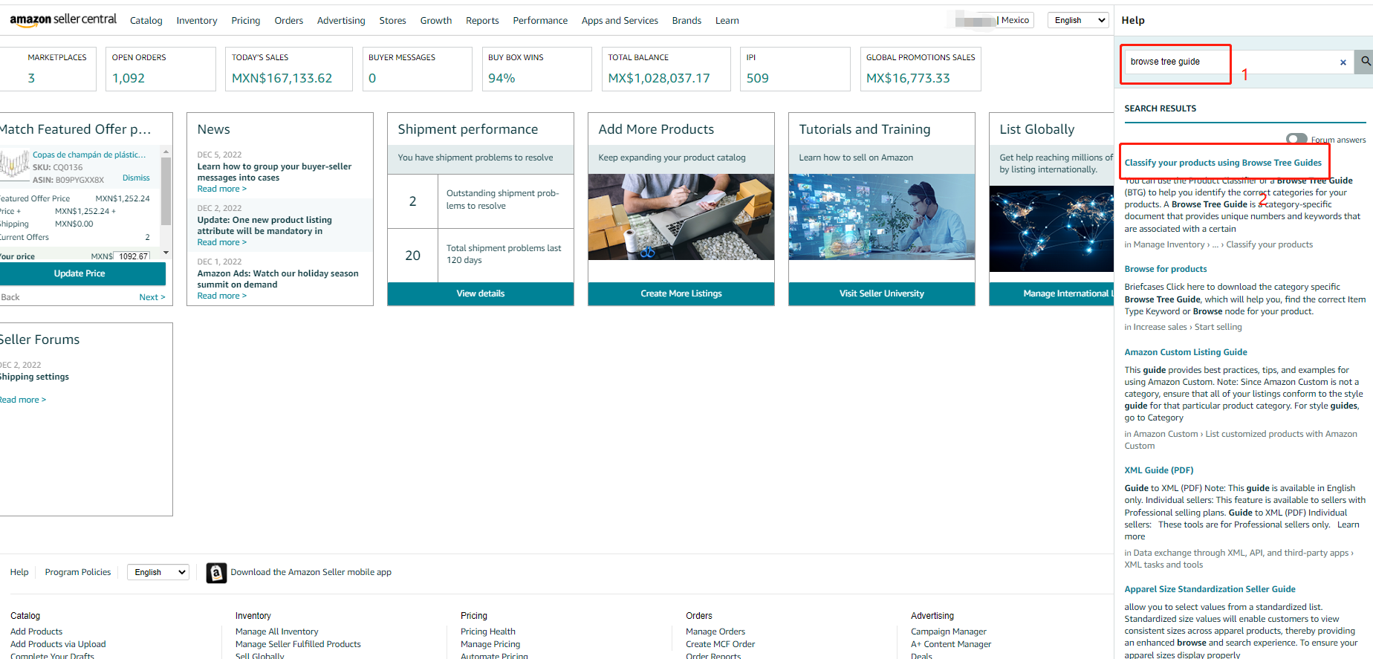This screenshot has height=659, width=1373.
Task: Click the Add More Products image thumbnail
Action: click(x=681, y=217)
